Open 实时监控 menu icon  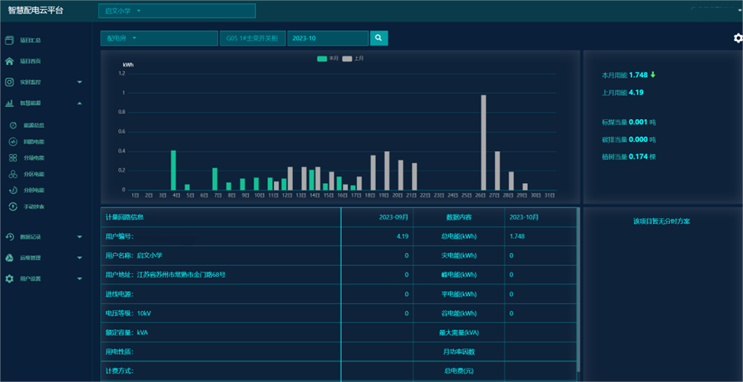[x=9, y=82]
